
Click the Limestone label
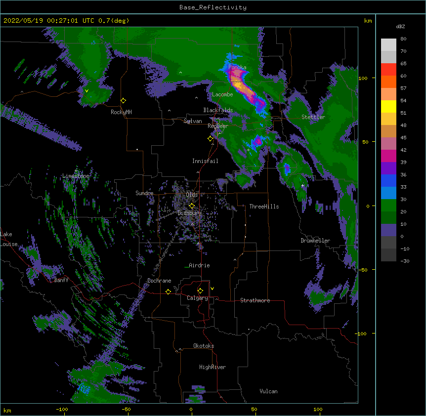point(76,176)
